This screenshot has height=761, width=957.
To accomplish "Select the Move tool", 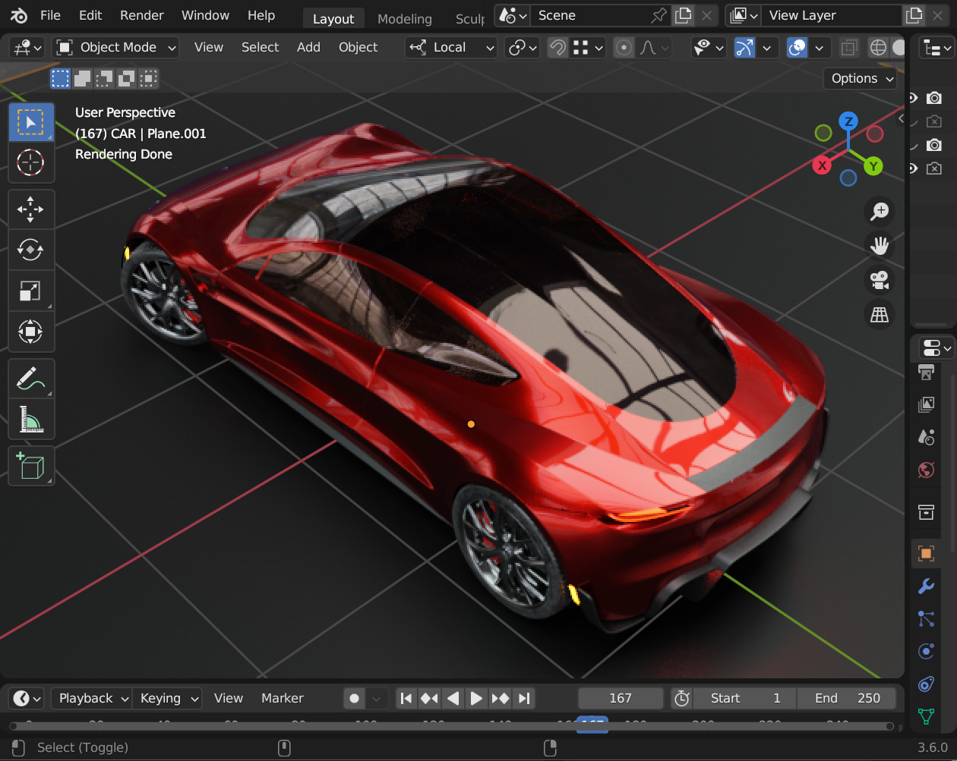I will tap(31, 209).
